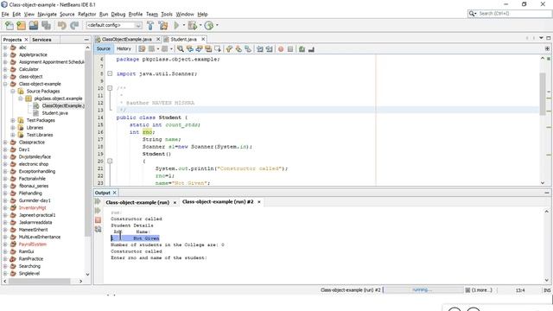Click the Shift Line Right icon

[x=269, y=49]
